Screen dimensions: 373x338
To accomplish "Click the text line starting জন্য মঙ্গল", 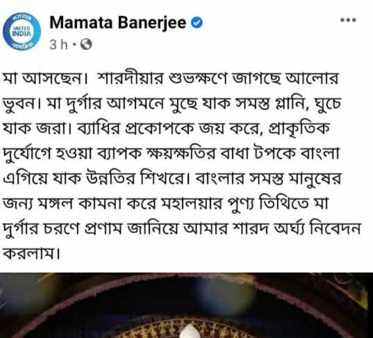I will [x=165, y=204].
